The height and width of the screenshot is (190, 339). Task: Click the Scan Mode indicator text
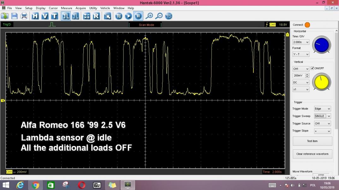point(146,25)
